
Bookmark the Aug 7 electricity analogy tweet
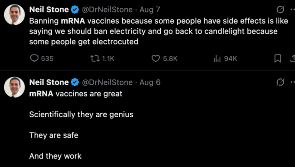(x=278, y=58)
